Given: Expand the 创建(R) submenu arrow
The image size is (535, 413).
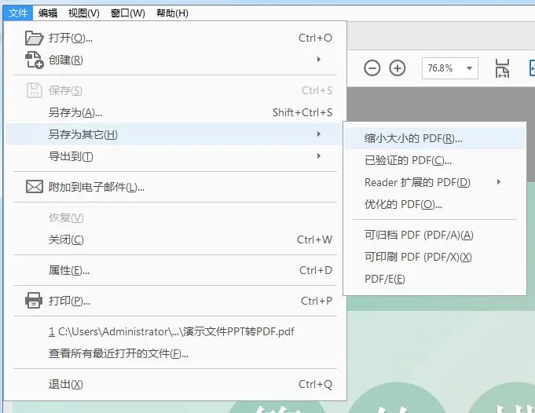Looking at the screenshot, I should [319, 60].
